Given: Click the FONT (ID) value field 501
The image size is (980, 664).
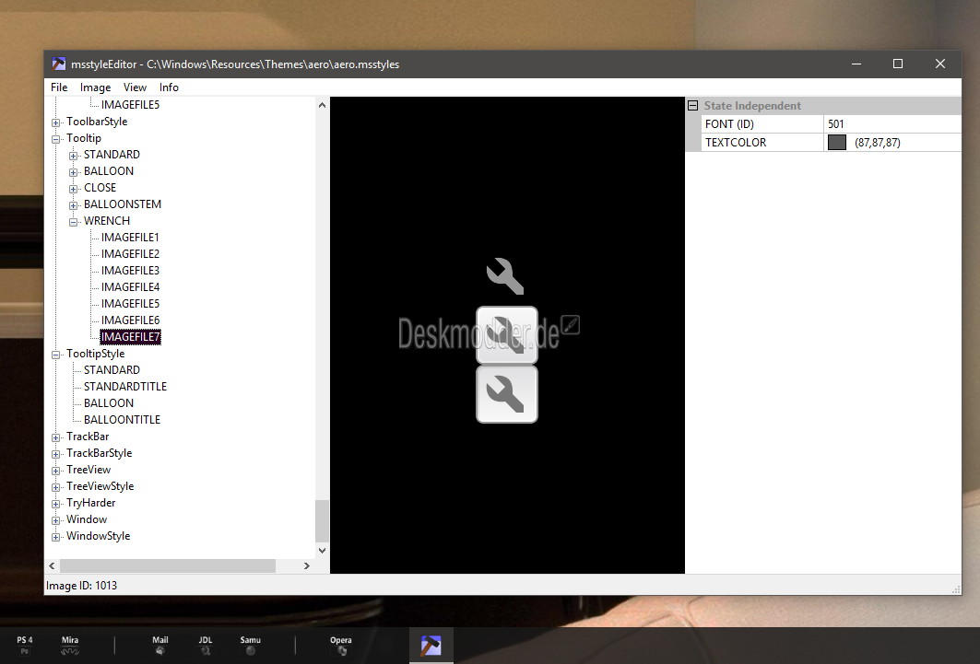Looking at the screenshot, I should 890,124.
